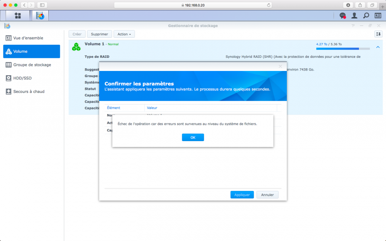386x241 pixels.
Task: Open the DSM main menu grid icon
Action: 17,16
